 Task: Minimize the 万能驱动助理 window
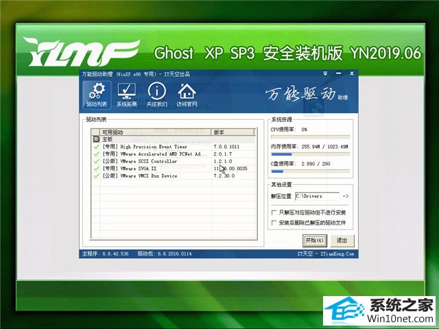[338, 73]
